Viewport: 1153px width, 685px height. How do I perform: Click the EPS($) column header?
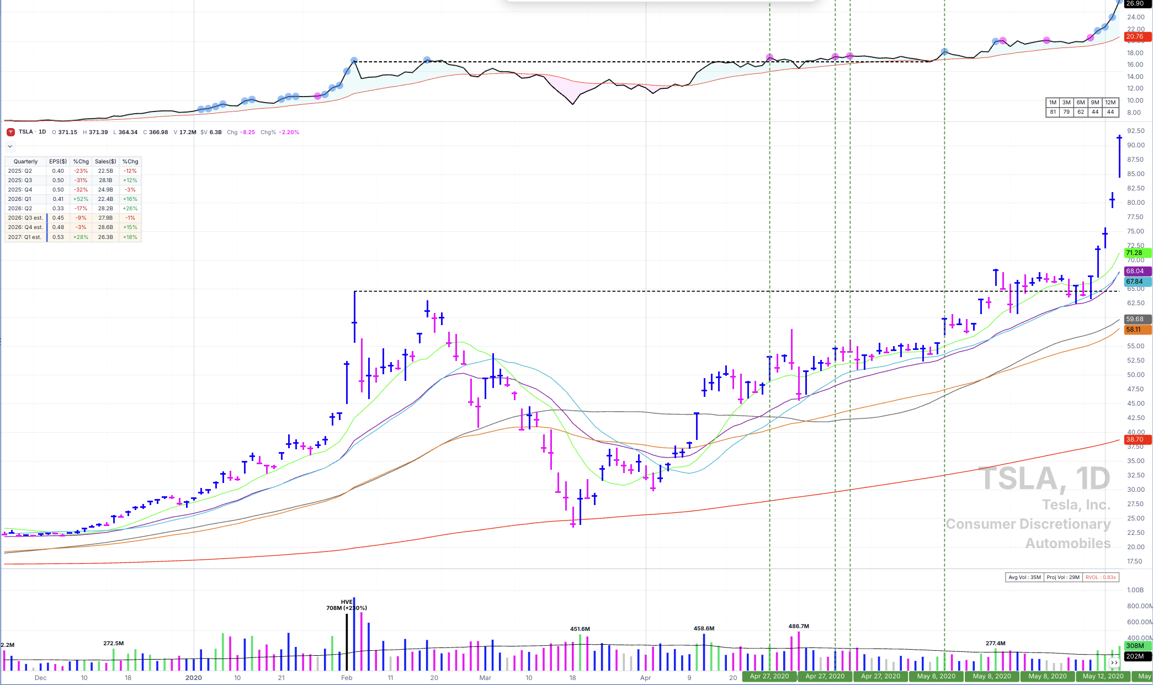coord(58,162)
